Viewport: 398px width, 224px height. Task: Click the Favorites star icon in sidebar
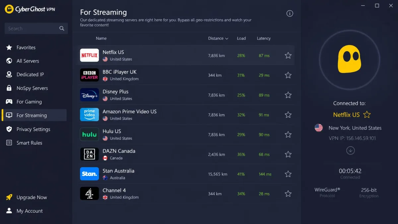9,47
